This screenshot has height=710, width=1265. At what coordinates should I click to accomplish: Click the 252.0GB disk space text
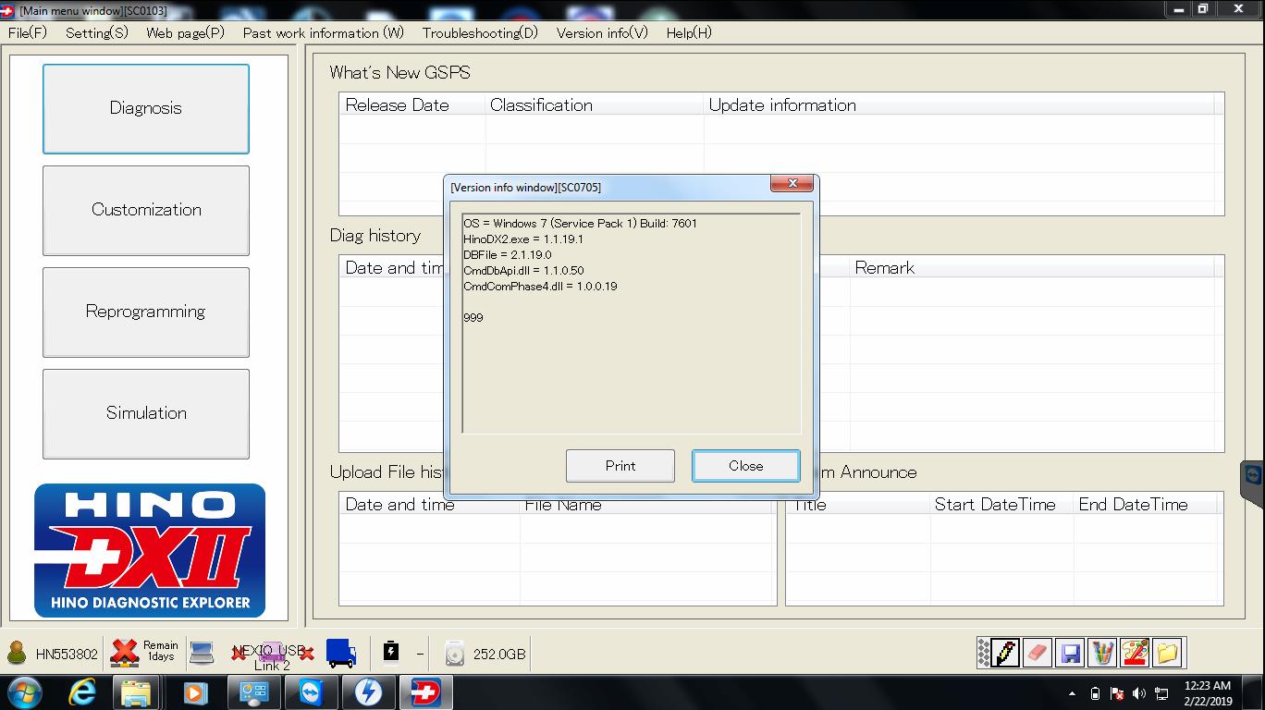coord(499,654)
